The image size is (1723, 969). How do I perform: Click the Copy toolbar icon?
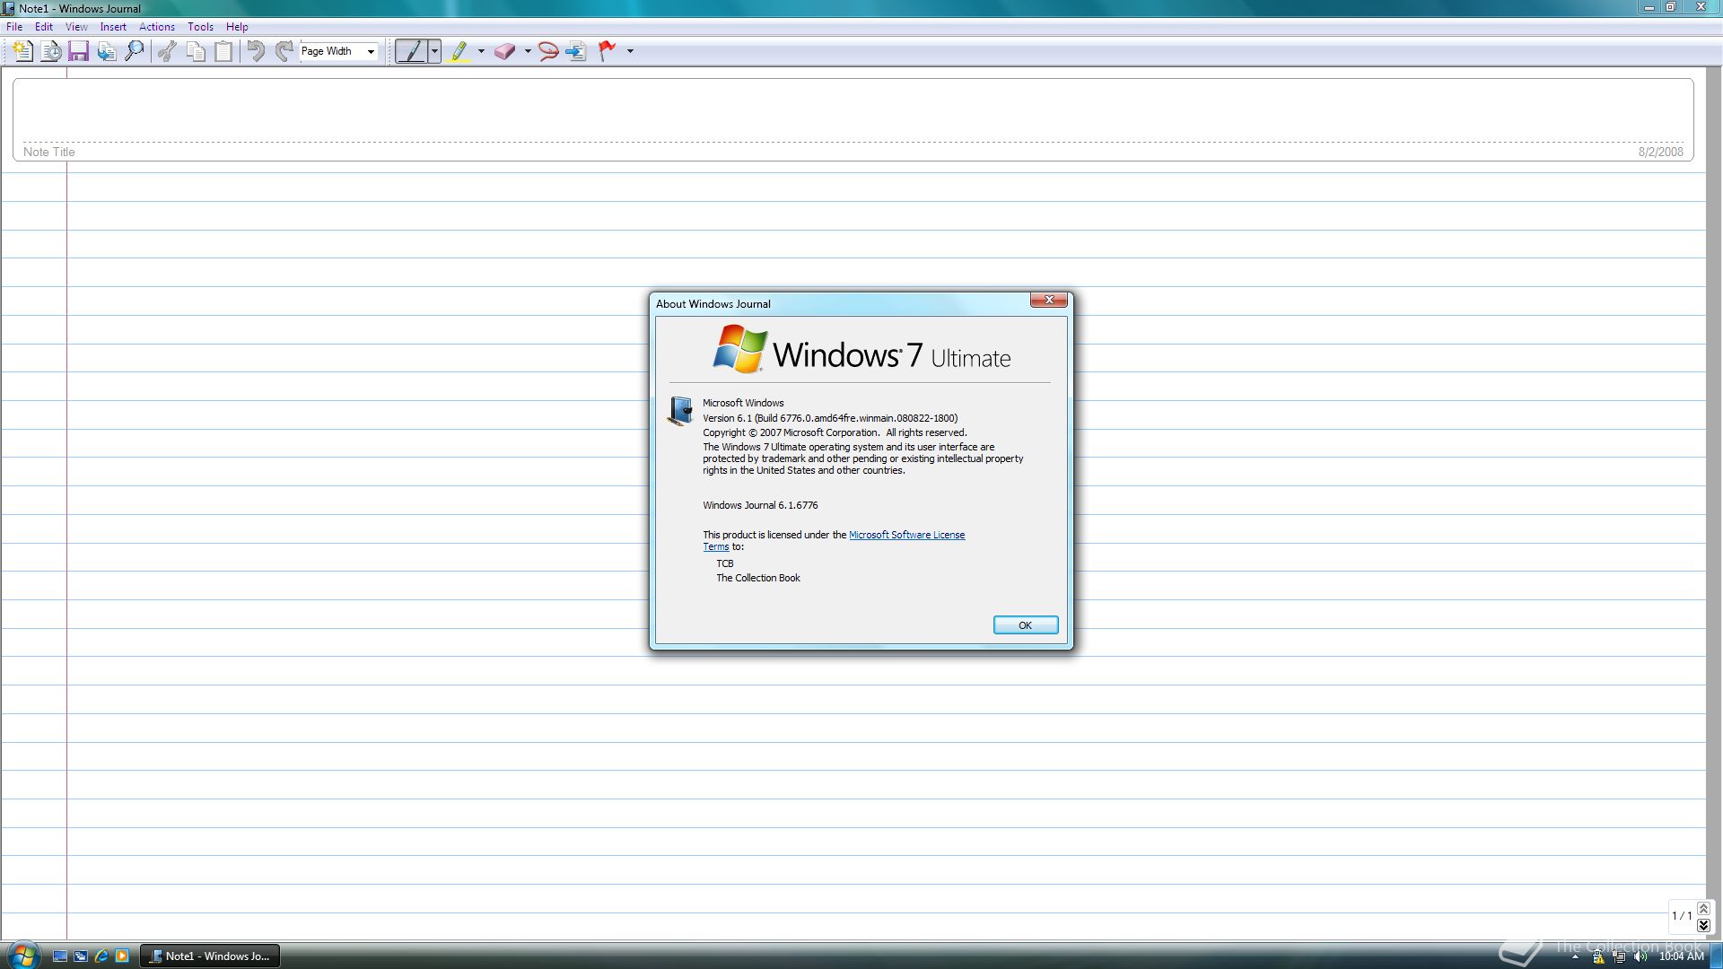(x=196, y=51)
